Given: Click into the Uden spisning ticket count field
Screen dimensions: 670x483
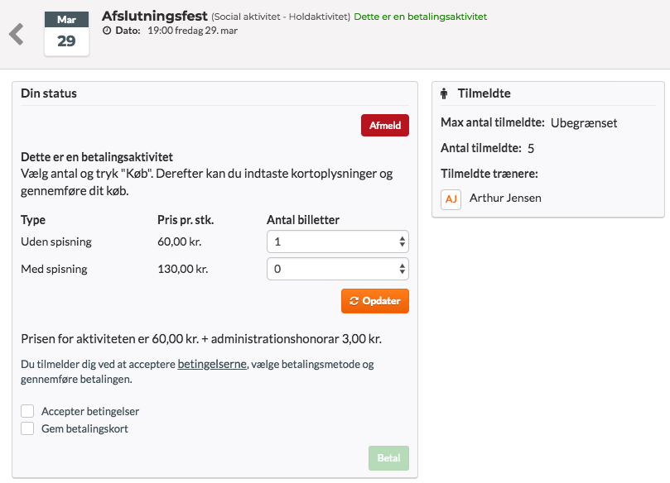Looking at the screenshot, I should click(338, 241).
